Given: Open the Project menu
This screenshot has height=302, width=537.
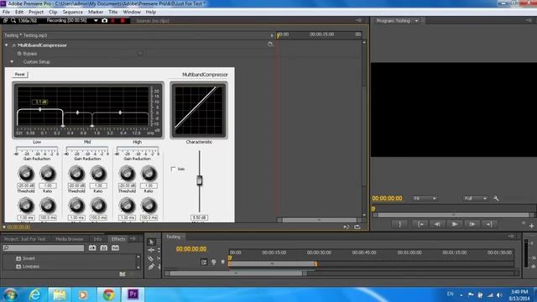Looking at the screenshot, I should pyautogui.click(x=36, y=12).
